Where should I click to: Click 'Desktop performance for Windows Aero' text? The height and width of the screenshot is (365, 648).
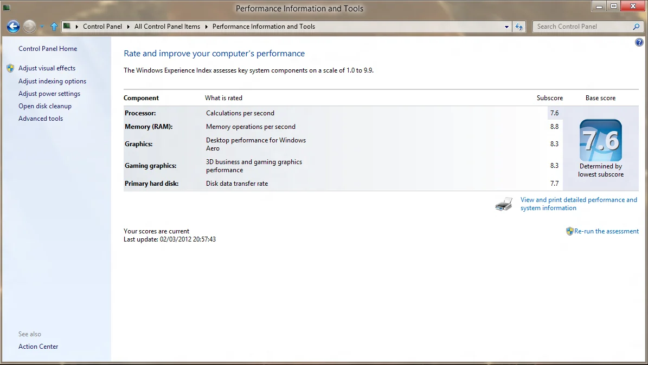click(x=256, y=144)
